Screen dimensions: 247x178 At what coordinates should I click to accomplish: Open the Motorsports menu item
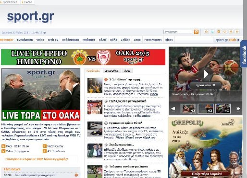point(153,40)
